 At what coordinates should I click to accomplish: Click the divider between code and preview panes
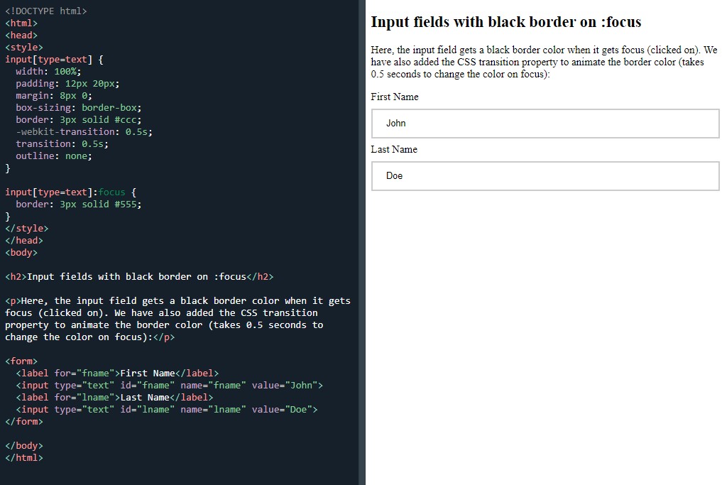pos(362,241)
